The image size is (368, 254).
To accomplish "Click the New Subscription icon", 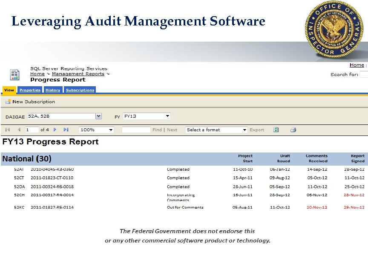I will pyautogui.click(x=8, y=102).
